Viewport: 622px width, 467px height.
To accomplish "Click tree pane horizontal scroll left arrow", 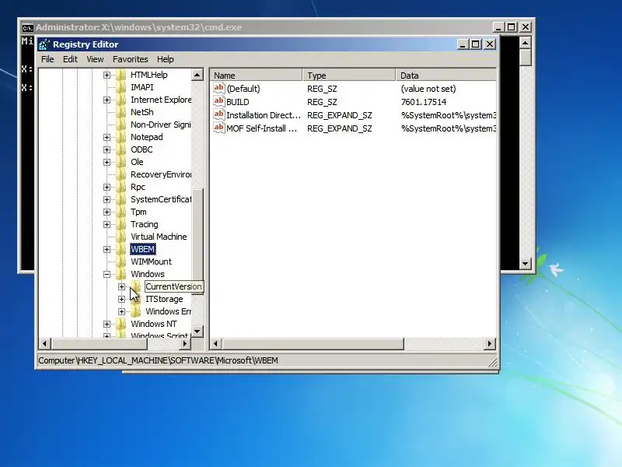I will 45,343.
